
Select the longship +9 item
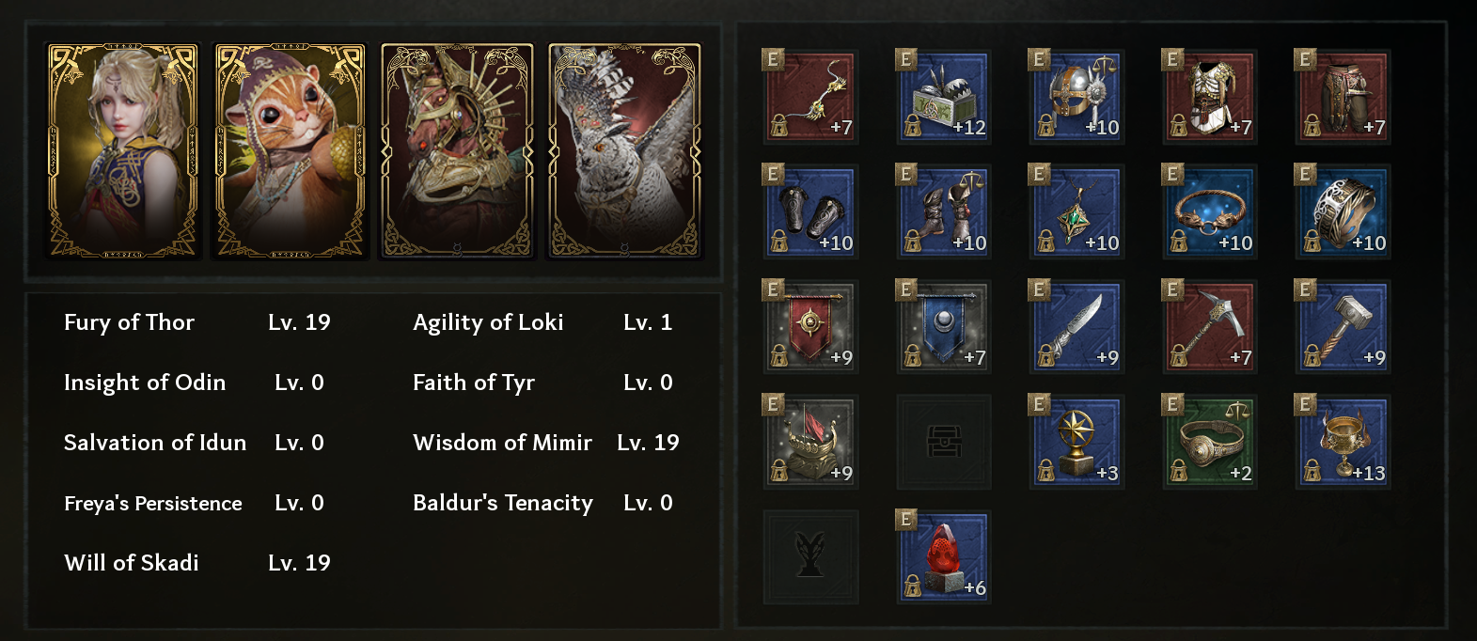[810, 443]
